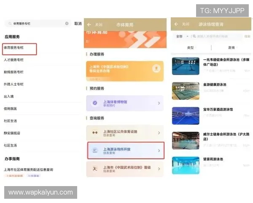The width and height of the screenshot is (253, 203).
Task: Click the 取消 cancel button
Action: point(78,24)
